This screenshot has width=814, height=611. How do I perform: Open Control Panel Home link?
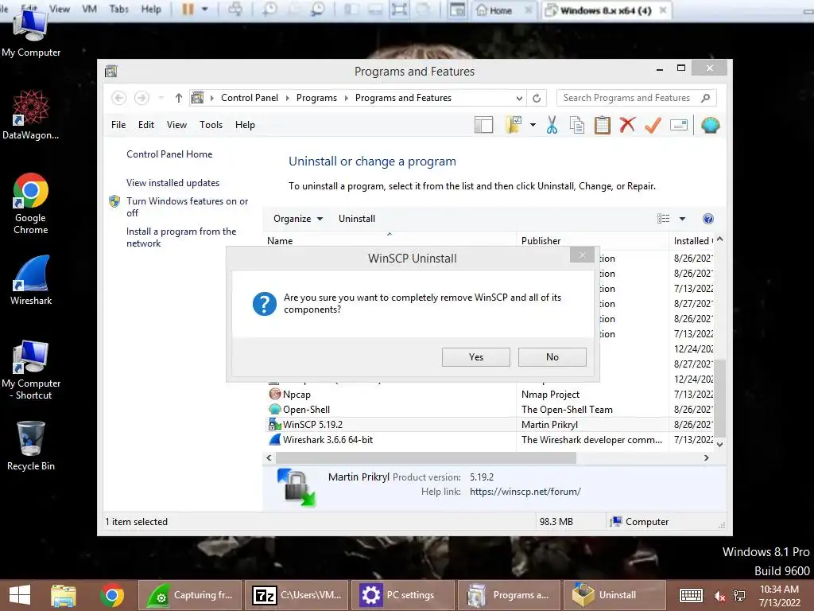click(169, 154)
